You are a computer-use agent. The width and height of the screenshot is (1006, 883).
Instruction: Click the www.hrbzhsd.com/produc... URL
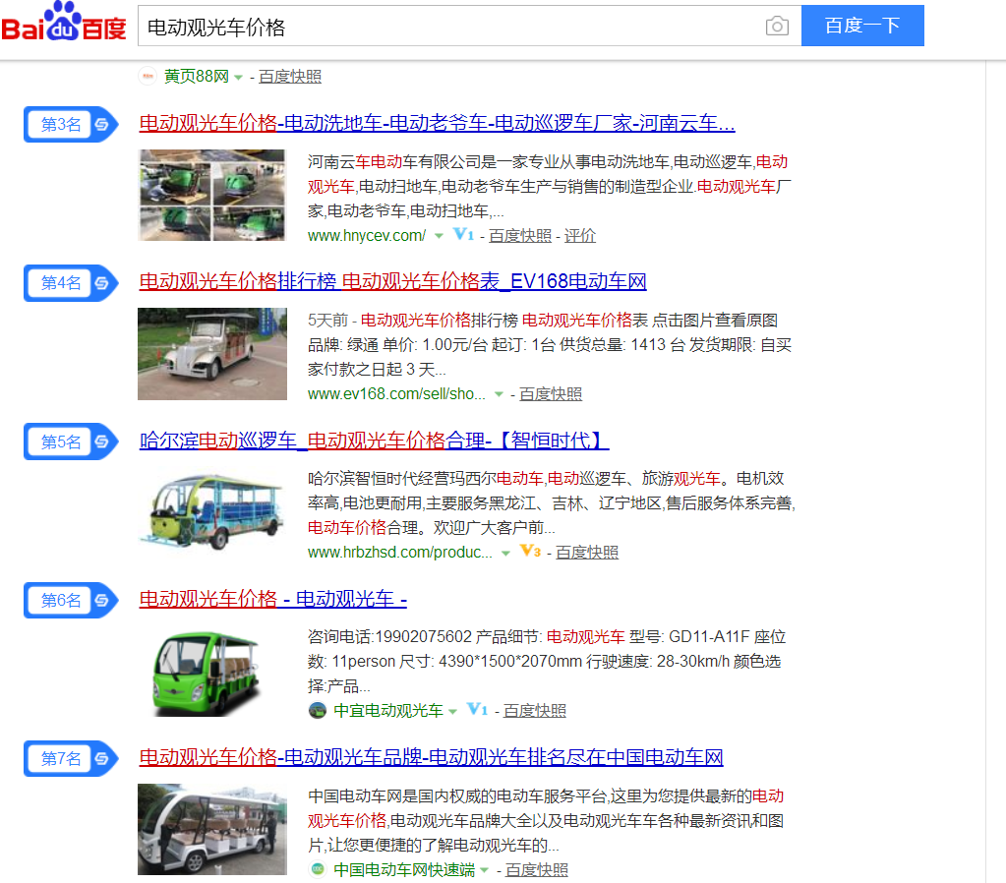click(399, 553)
